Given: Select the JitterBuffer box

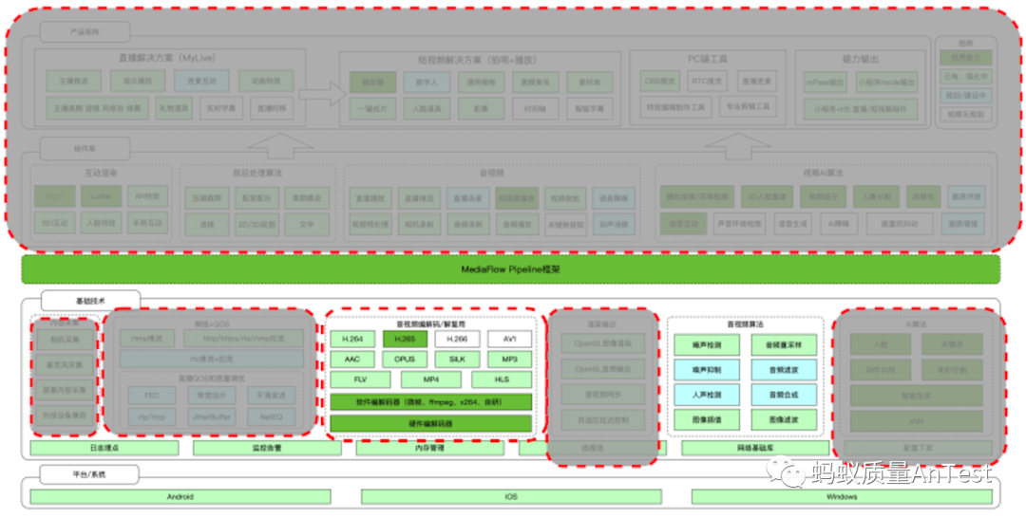Looking at the screenshot, I should 211,416.
